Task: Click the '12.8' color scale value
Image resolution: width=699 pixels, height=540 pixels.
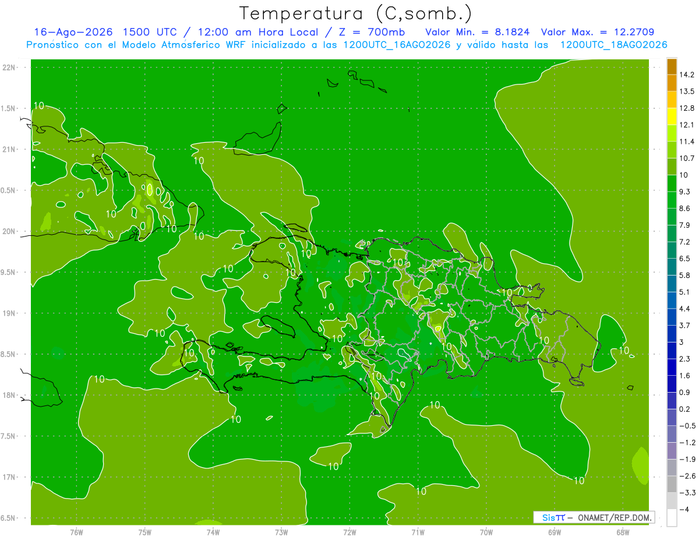Action: [687, 108]
